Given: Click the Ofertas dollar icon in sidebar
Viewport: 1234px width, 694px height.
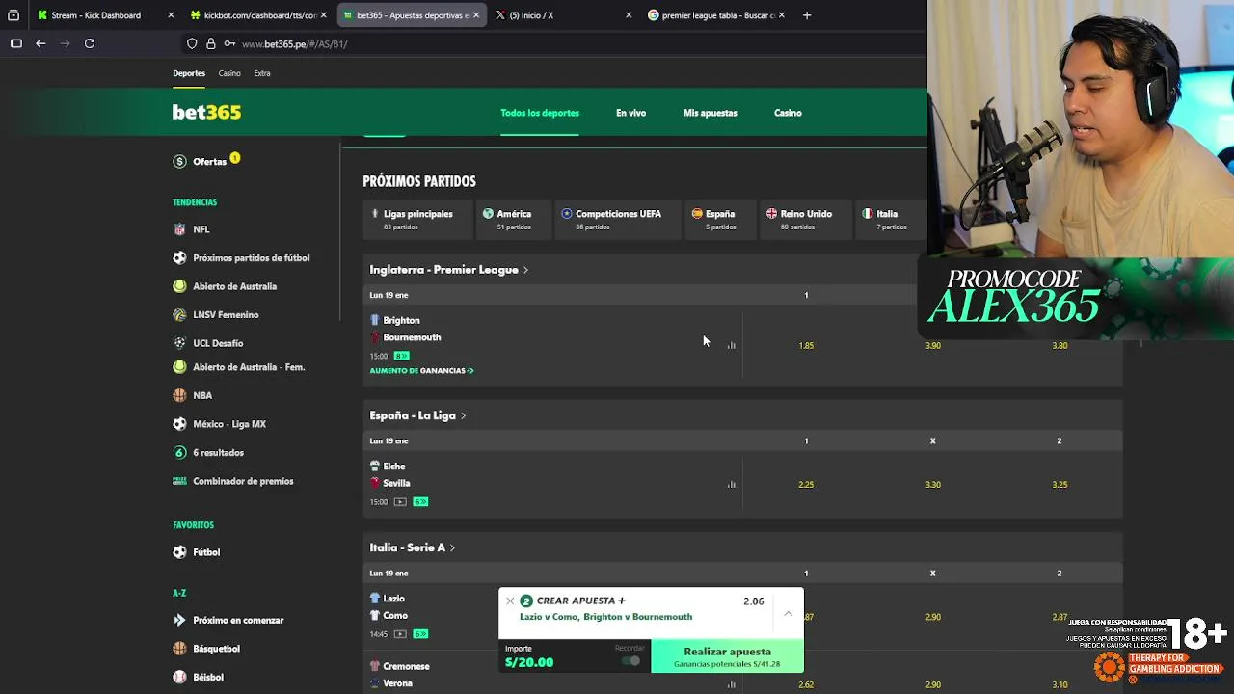Looking at the screenshot, I should 179,162.
